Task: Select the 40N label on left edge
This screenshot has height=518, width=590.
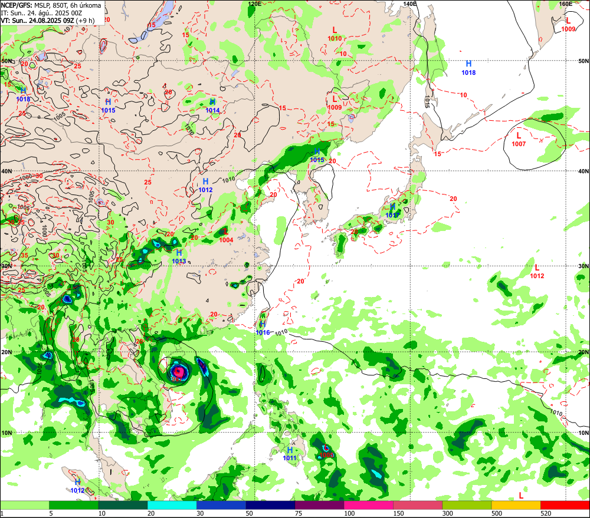Action: (6, 171)
